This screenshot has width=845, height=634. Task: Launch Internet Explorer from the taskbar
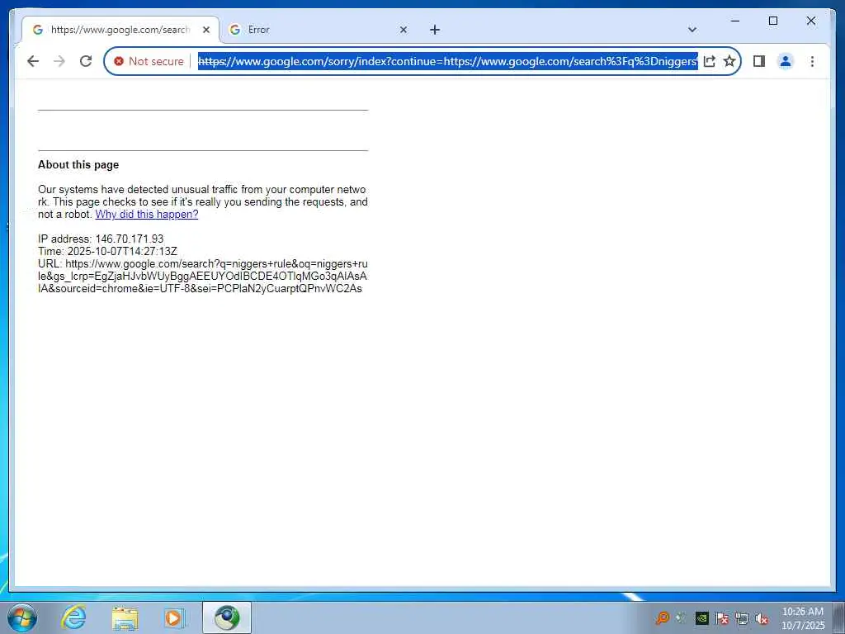coord(73,617)
